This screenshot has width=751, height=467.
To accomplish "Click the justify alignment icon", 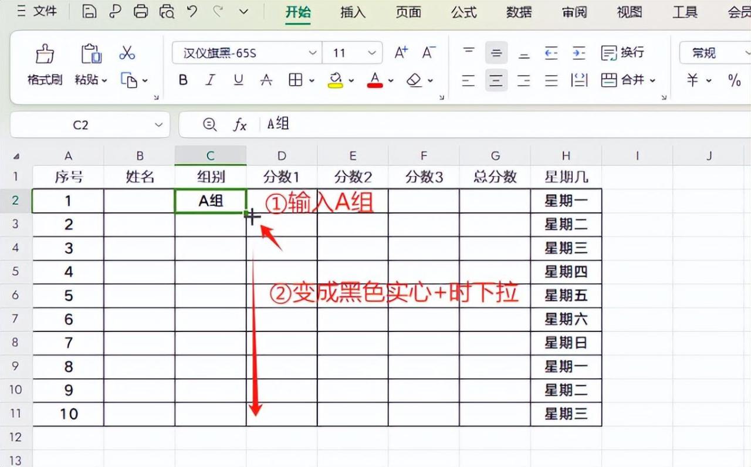I will click(552, 80).
